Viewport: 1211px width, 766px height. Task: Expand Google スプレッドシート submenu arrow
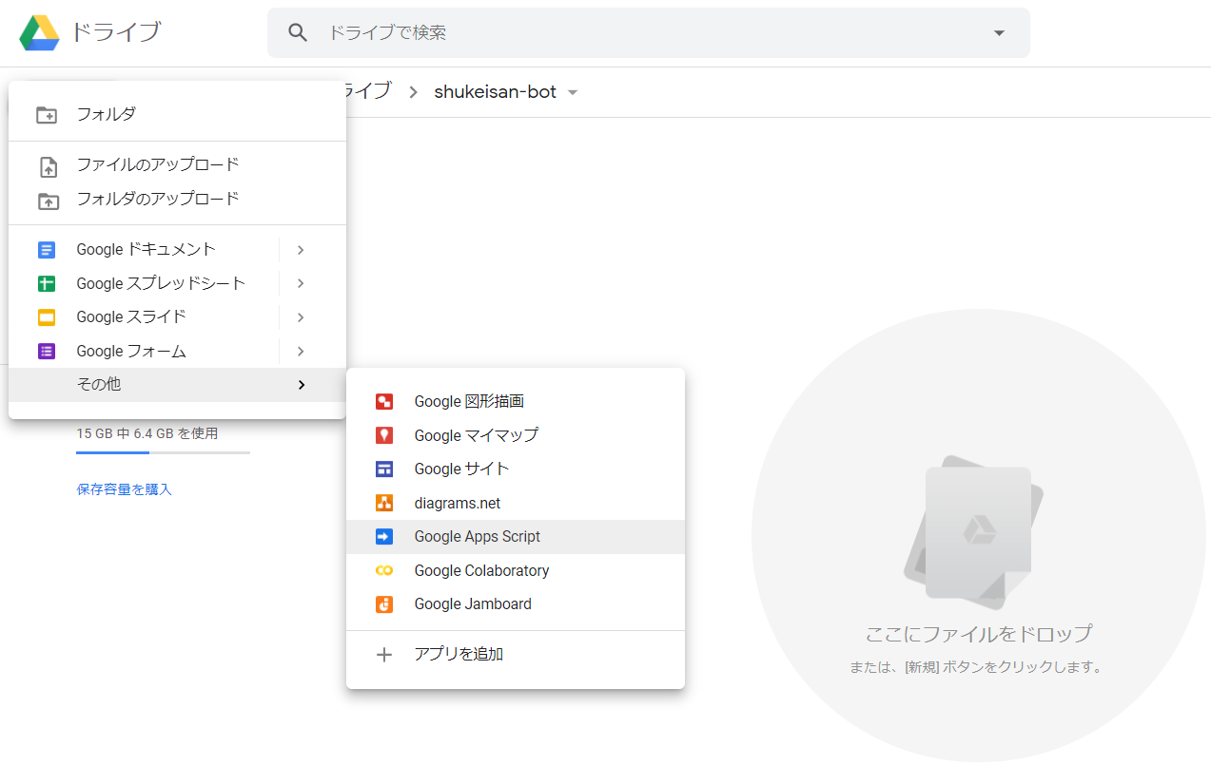(301, 283)
